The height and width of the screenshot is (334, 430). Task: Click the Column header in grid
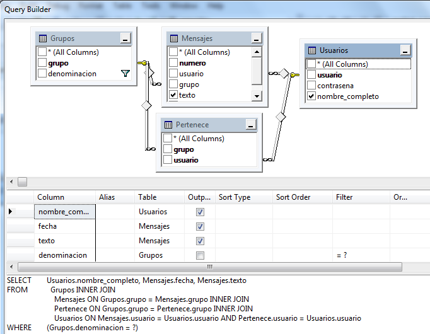[x=65, y=197]
